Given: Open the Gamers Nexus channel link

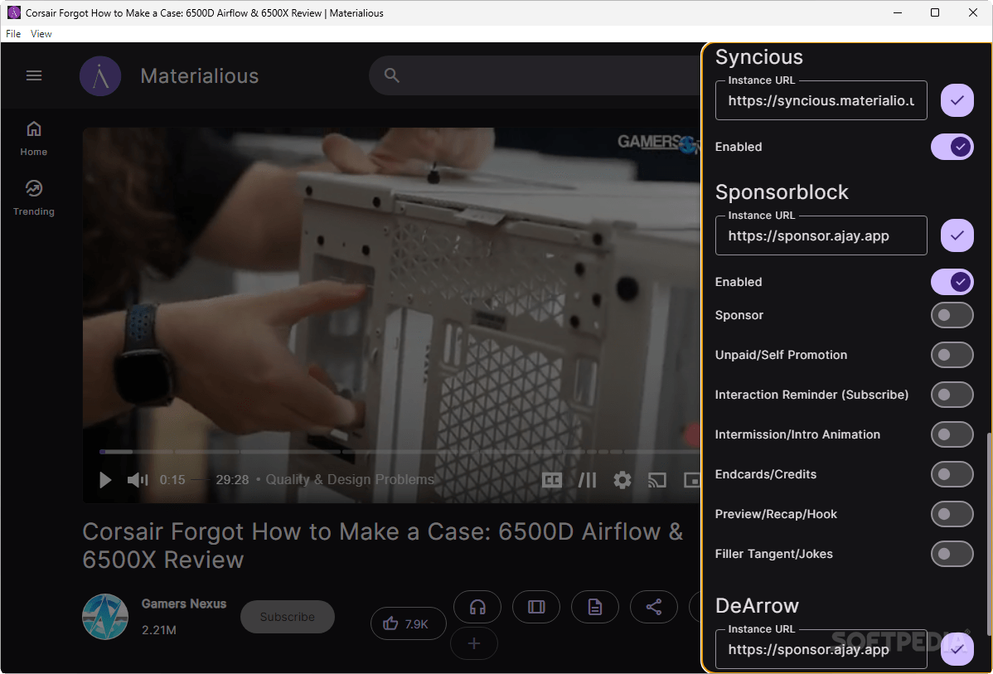Looking at the screenshot, I should click(x=184, y=604).
